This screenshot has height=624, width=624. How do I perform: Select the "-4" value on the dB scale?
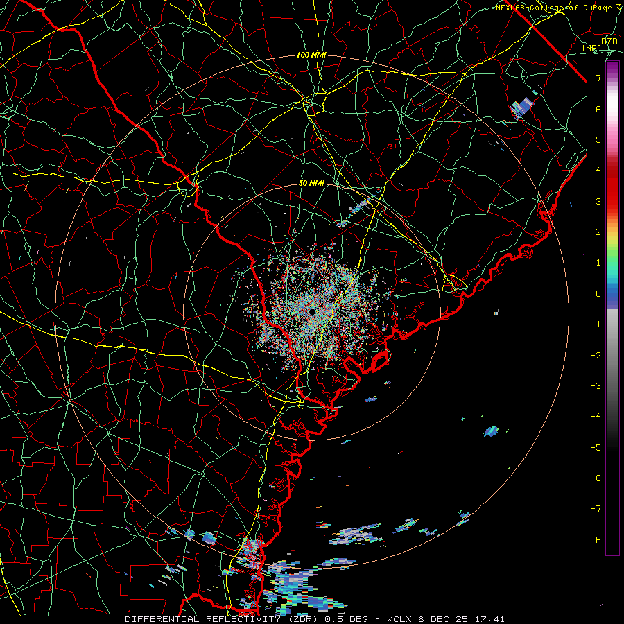[596, 417]
